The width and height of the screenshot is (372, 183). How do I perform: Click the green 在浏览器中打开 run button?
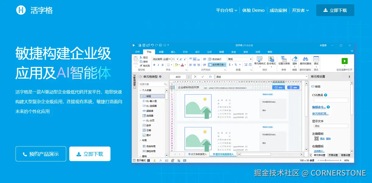(345, 61)
